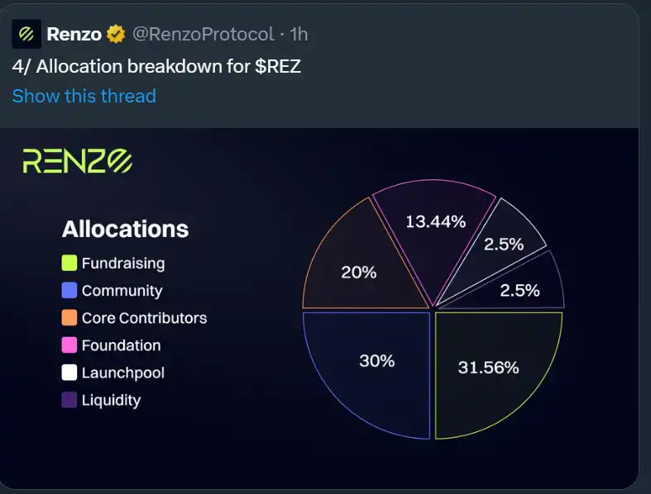Viewport: 651px width, 494px height.
Task: Click the white Launchpool color swatch
Action: click(x=69, y=373)
